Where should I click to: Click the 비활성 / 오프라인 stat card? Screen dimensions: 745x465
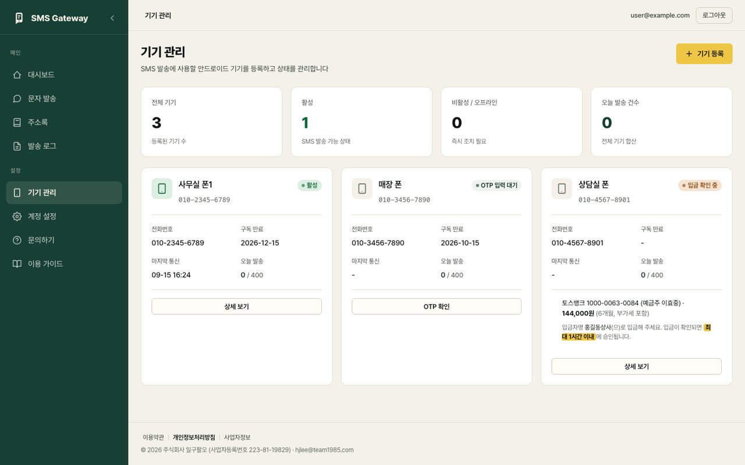click(512, 122)
